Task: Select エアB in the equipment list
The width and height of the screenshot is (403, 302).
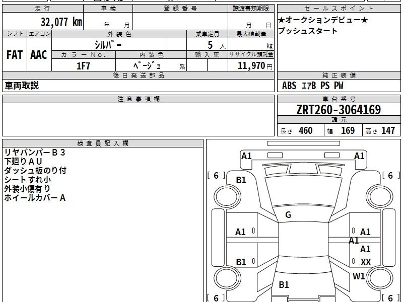Action: (x=308, y=86)
